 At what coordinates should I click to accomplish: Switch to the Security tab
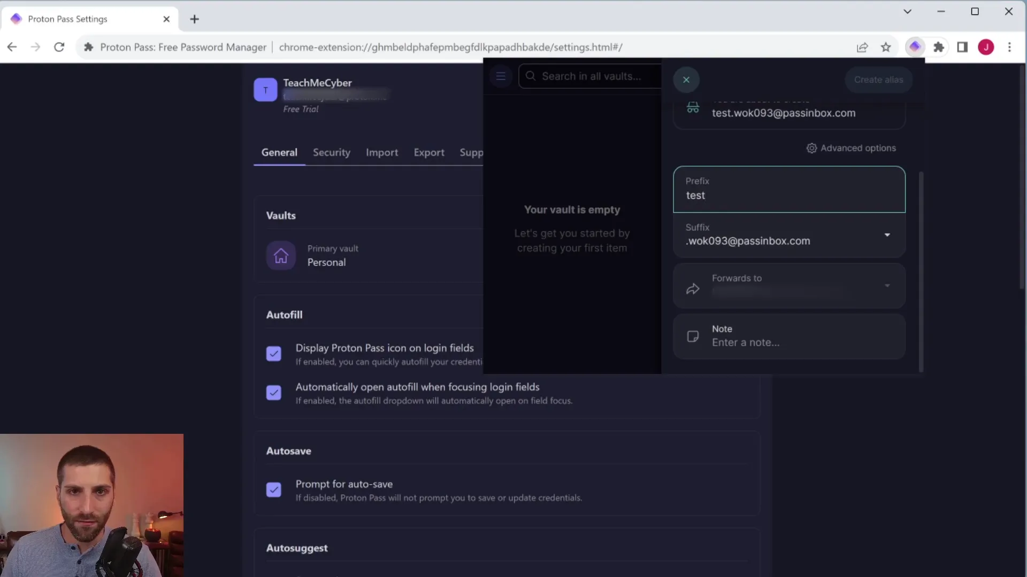pos(332,153)
